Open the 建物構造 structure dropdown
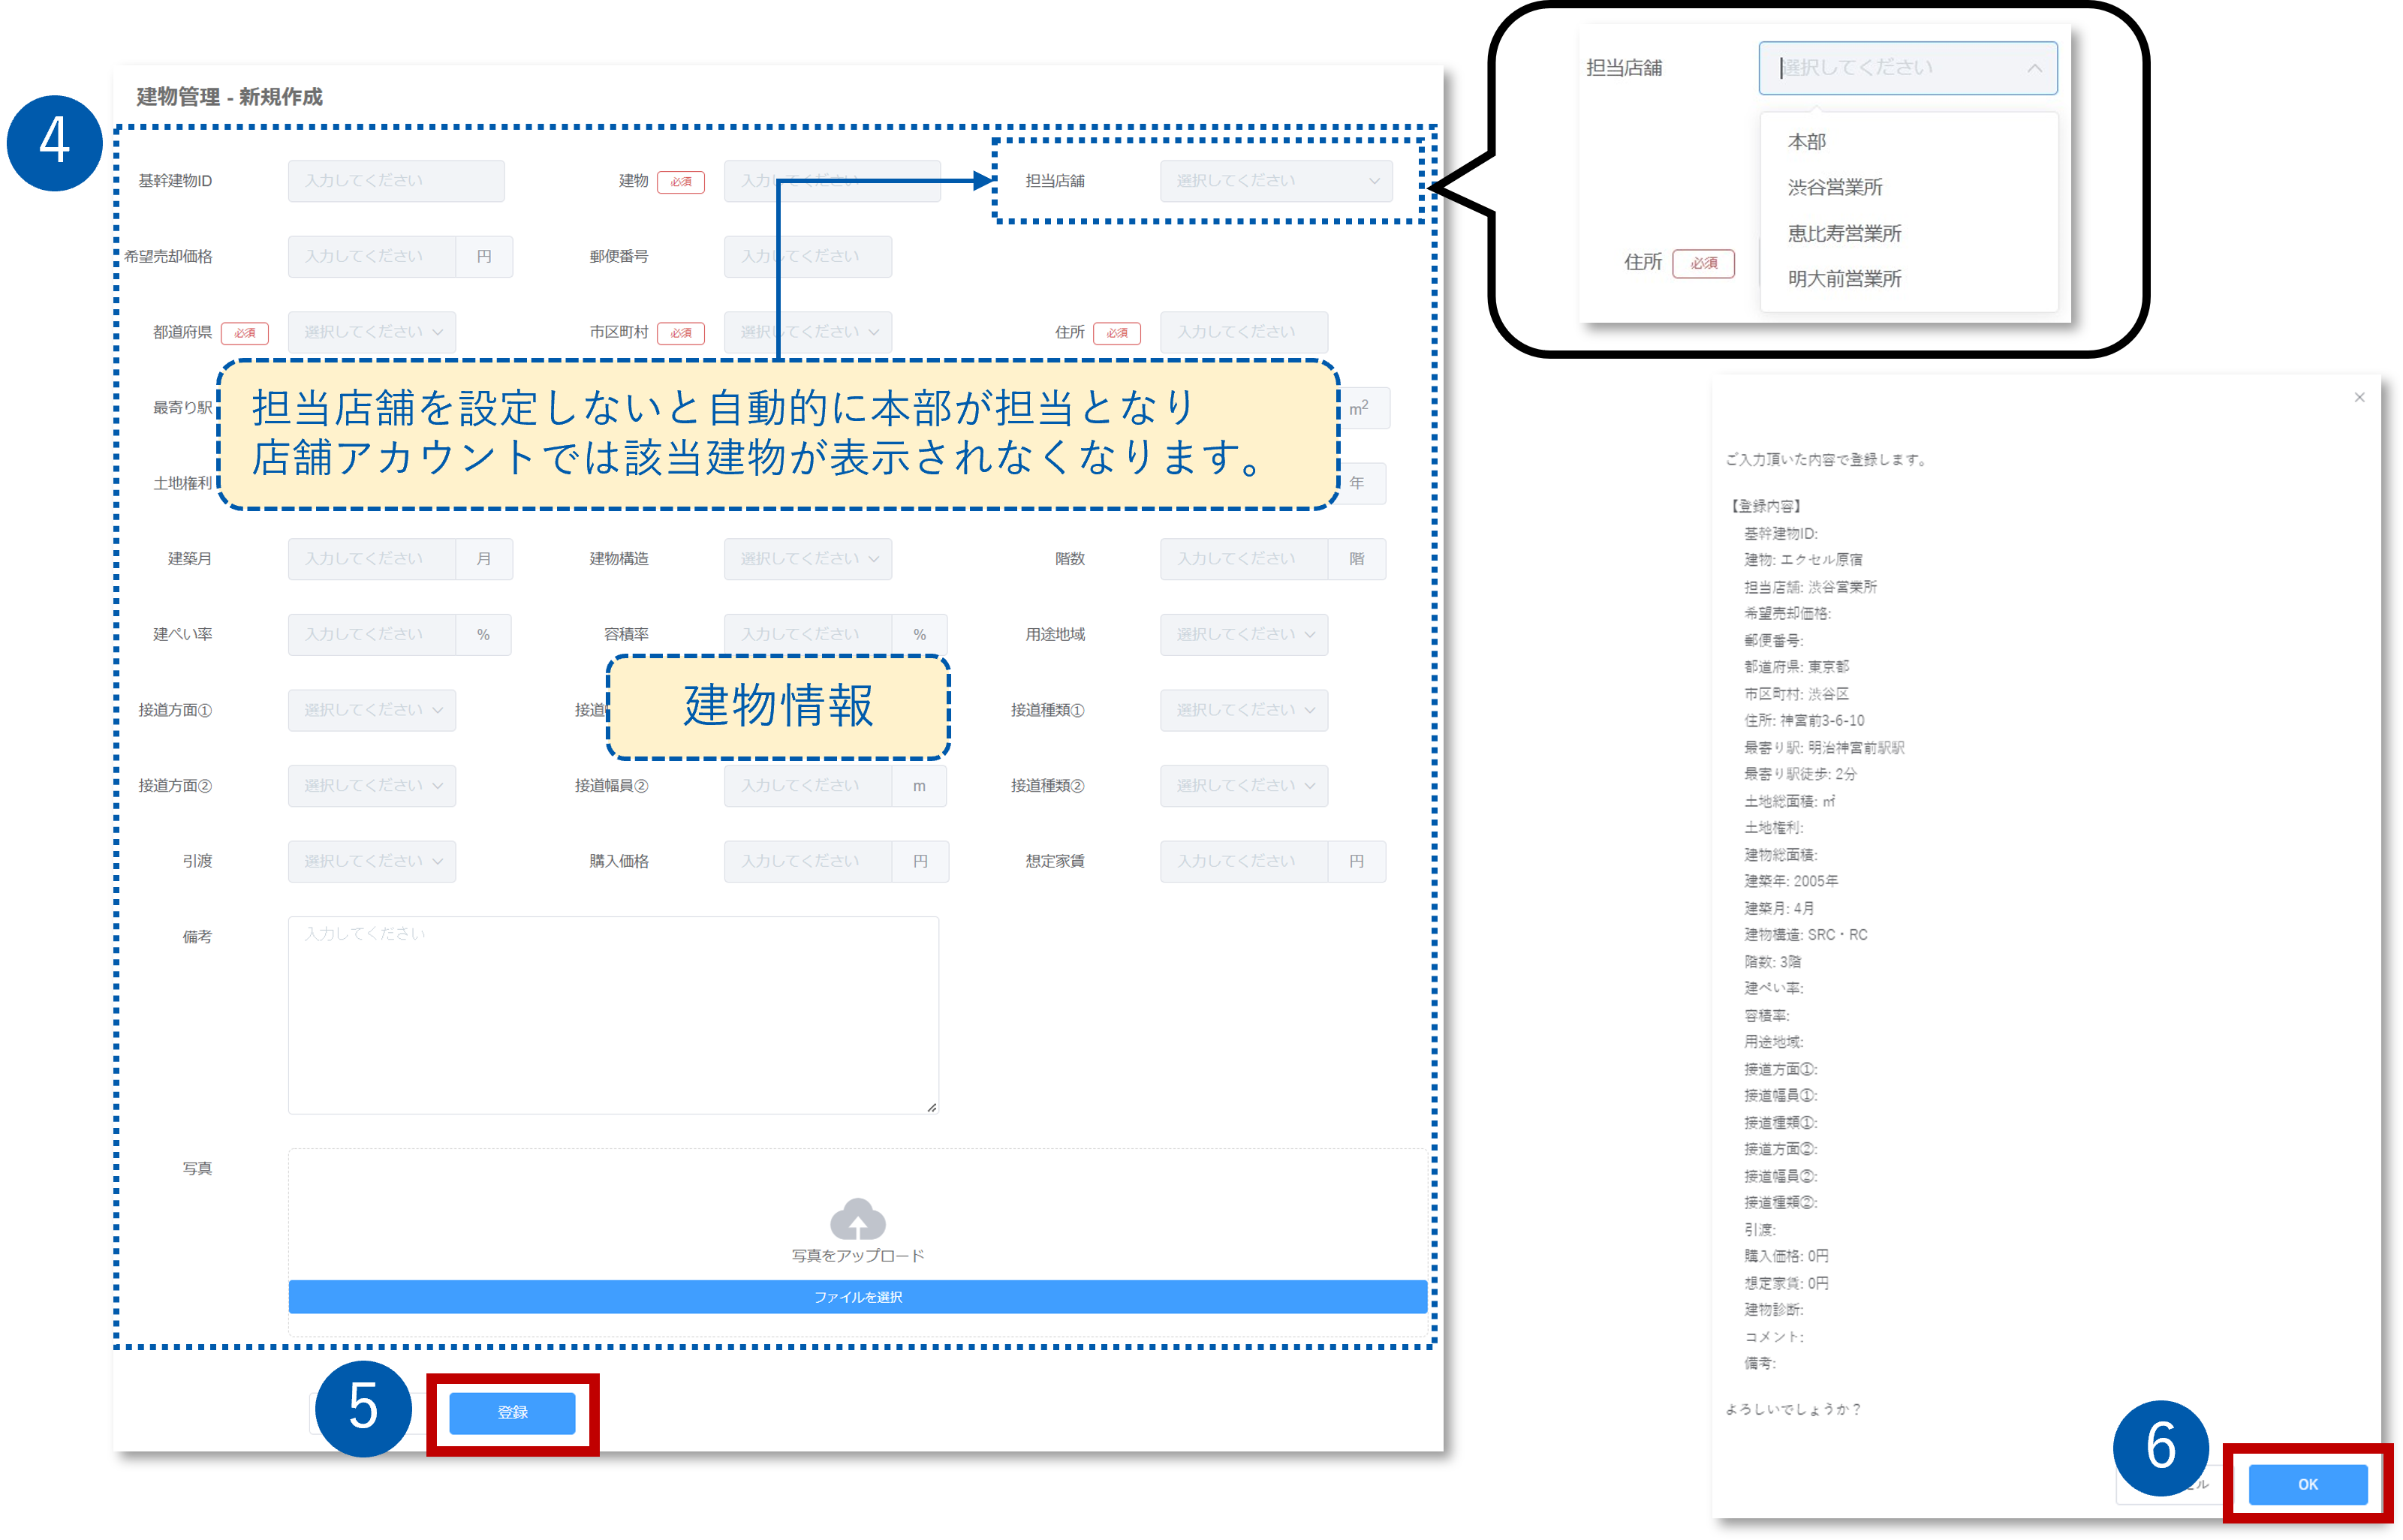The image size is (2403, 1540). pyautogui.click(x=807, y=559)
